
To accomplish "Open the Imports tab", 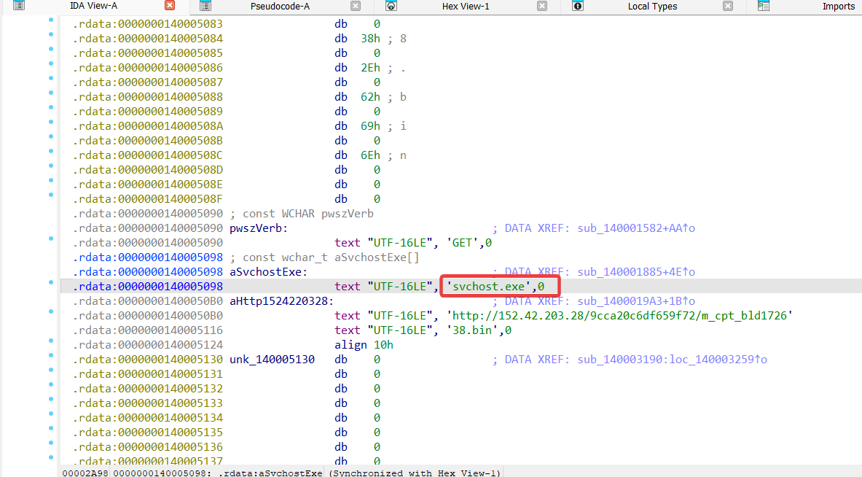I will point(839,6).
